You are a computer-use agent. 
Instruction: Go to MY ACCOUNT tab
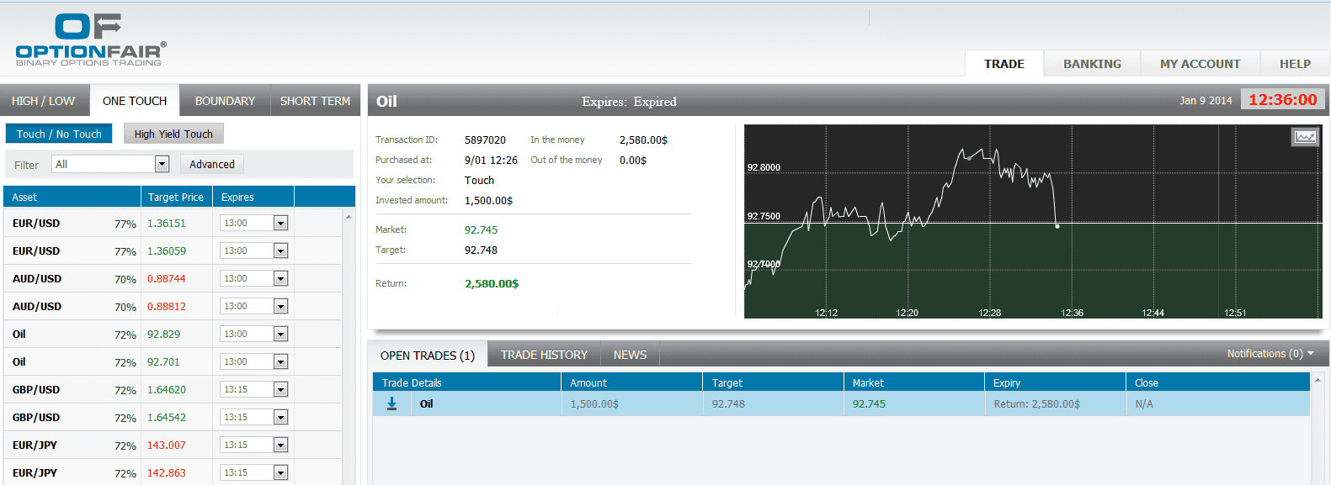[1200, 64]
